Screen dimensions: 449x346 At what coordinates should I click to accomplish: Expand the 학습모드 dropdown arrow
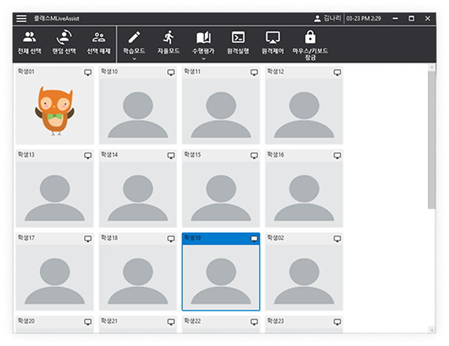click(x=134, y=59)
